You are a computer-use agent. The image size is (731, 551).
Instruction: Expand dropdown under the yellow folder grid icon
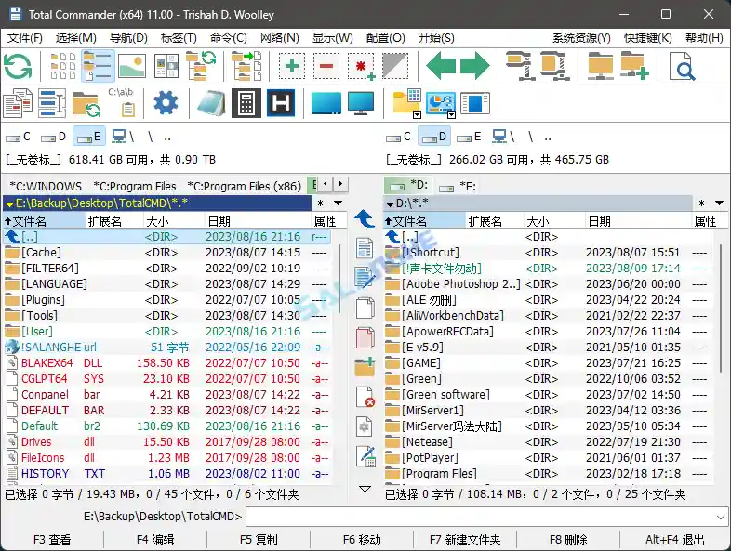click(418, 114)
